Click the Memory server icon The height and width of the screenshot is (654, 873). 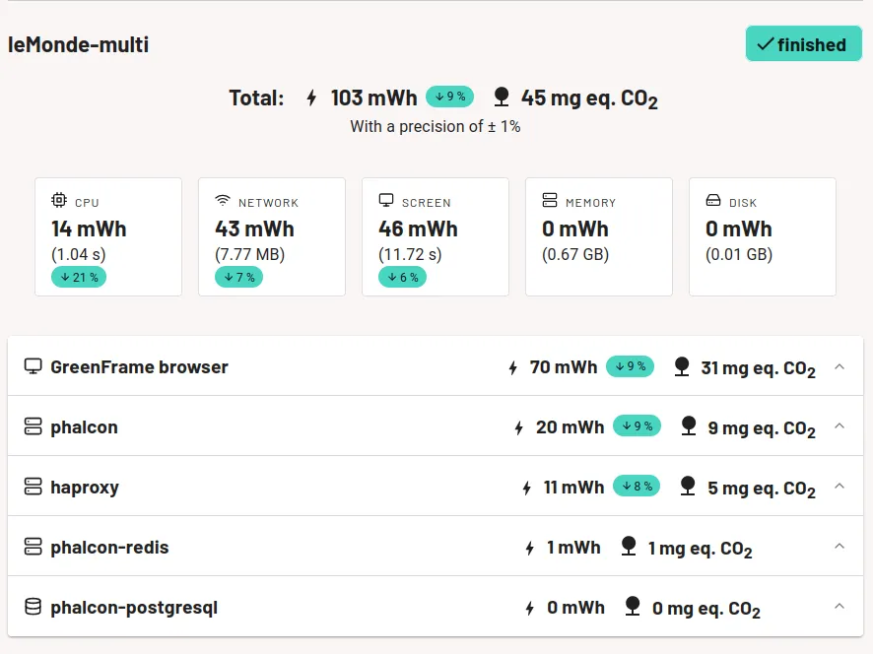click(x=550, y=201)
